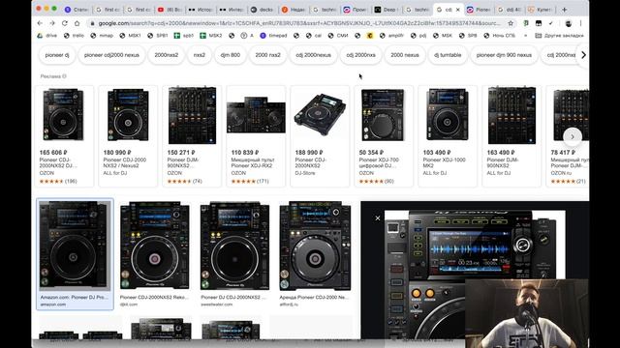This screenshot has height=348, width=620.
Task: Open the 165 606 ₽ Pioneer CDJ OZON listing
Action: pos(64,135)
